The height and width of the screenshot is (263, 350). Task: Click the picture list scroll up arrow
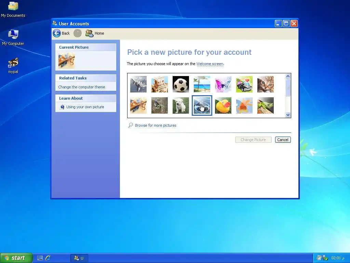pyautogui.click(x=288, y=76)
